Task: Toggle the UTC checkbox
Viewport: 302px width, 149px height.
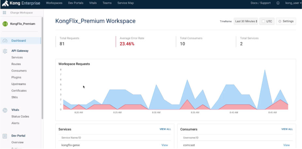Action: 263,21
